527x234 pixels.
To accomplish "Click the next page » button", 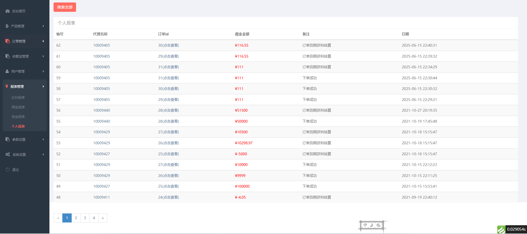I will pos(103,218).
